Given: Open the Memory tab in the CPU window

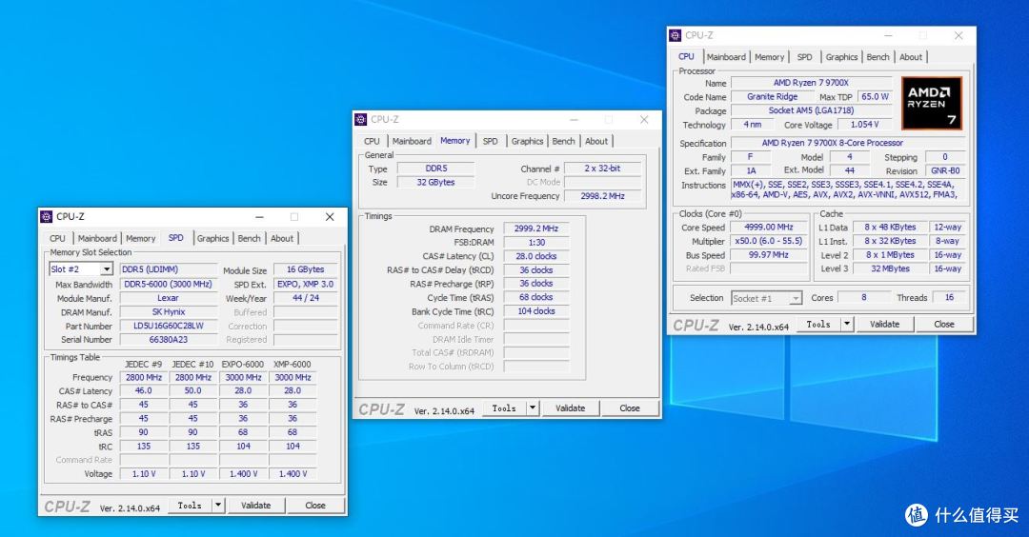Looking at the screenshot, I should point(769,58).
